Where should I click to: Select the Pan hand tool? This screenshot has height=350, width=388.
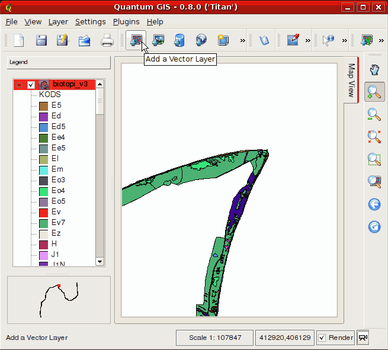[374, 70]
